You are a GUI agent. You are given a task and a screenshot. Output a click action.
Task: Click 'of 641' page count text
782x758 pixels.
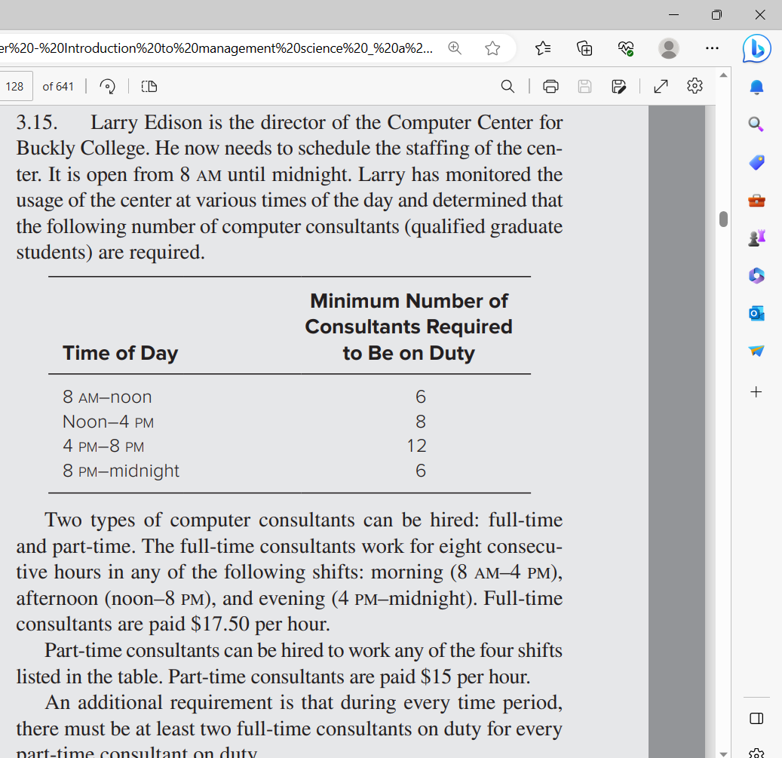(x=58, y=86)
